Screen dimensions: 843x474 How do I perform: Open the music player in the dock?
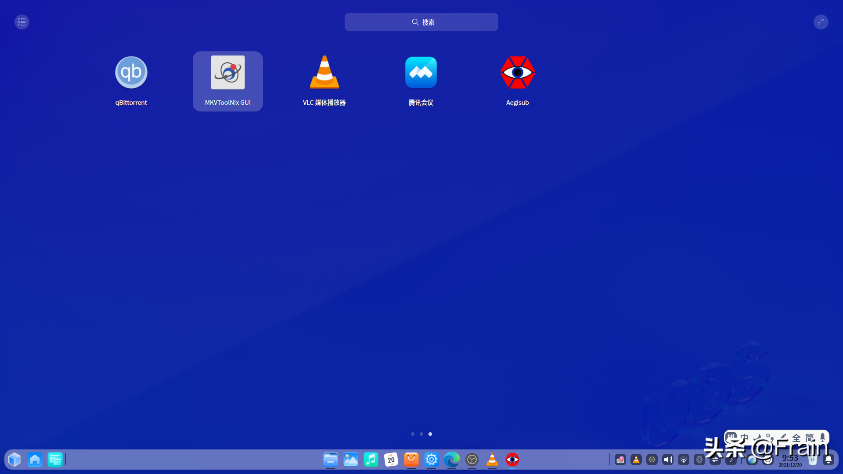371,460
